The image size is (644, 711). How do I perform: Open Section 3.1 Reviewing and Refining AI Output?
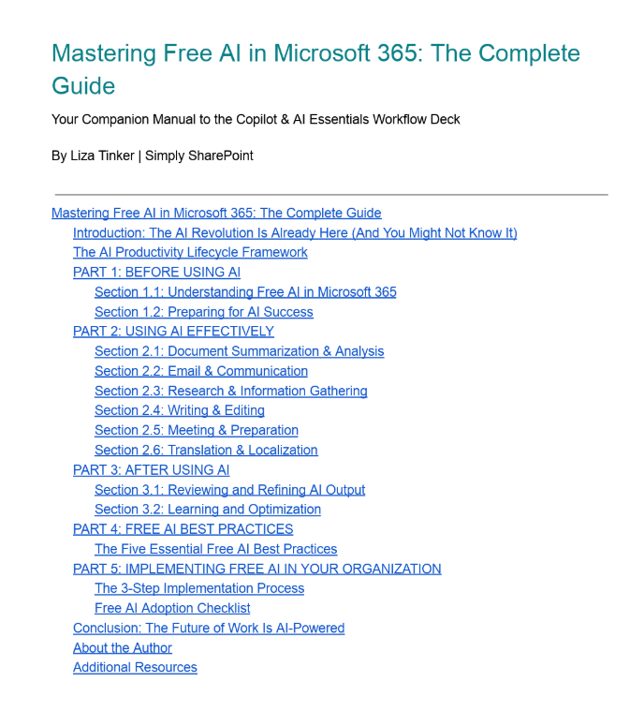point(229,490)
